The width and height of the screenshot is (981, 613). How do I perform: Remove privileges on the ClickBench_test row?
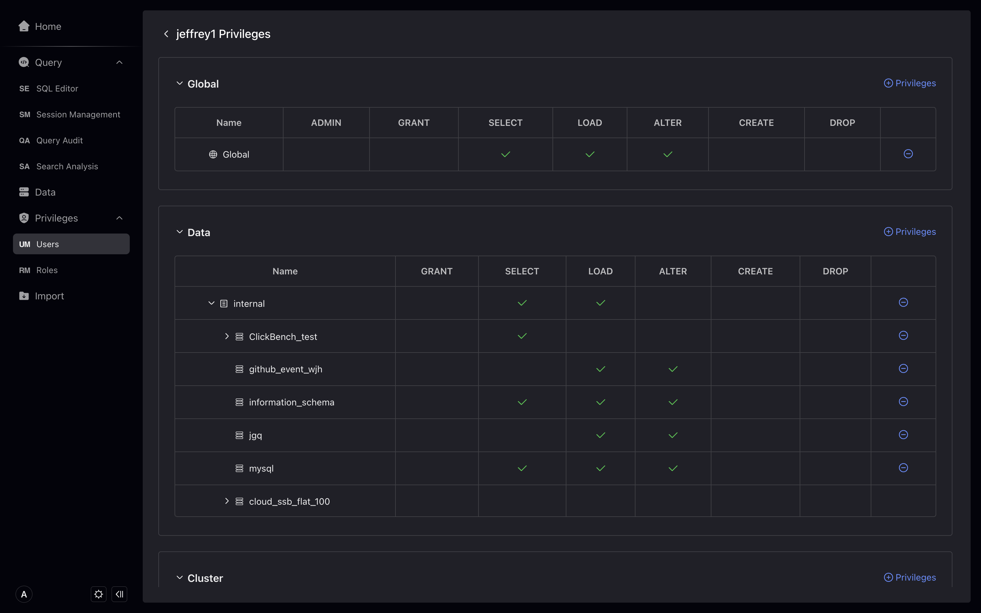point(903,335)
